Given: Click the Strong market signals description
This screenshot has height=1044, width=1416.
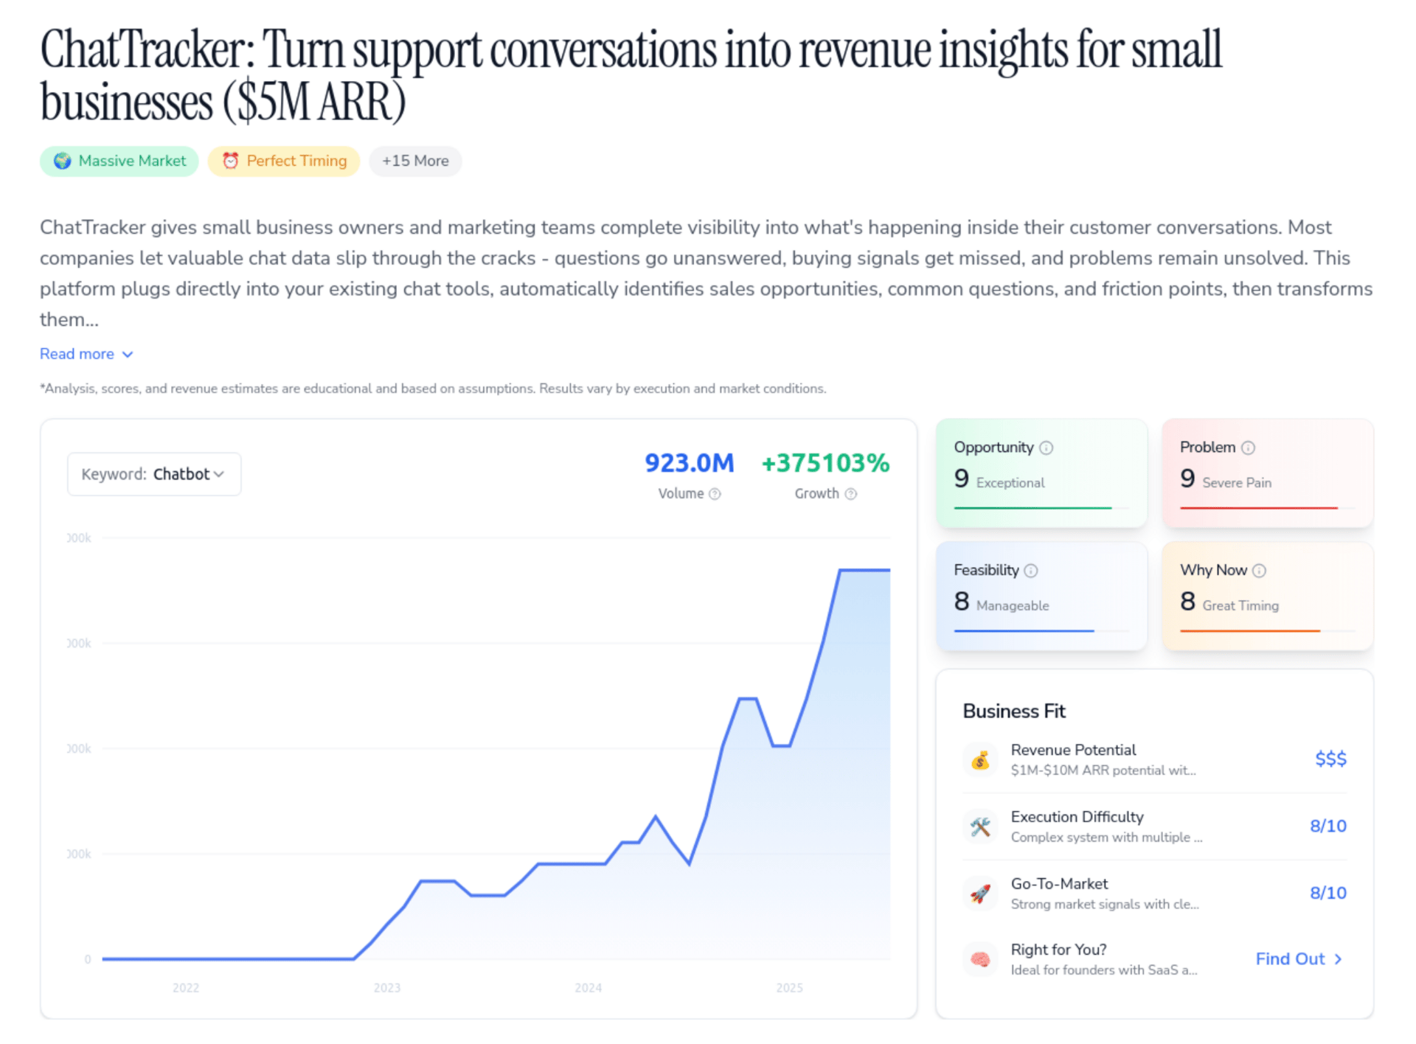Looking at the screenshot, I should [x=1105, y=905].
